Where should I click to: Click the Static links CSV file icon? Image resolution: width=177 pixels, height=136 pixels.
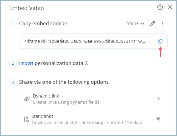coord(27,119)
